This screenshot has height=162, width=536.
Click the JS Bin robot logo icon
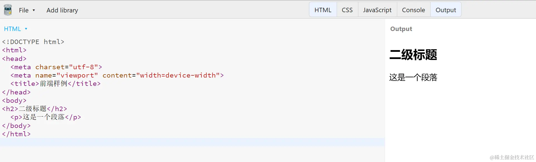(8, 10)
